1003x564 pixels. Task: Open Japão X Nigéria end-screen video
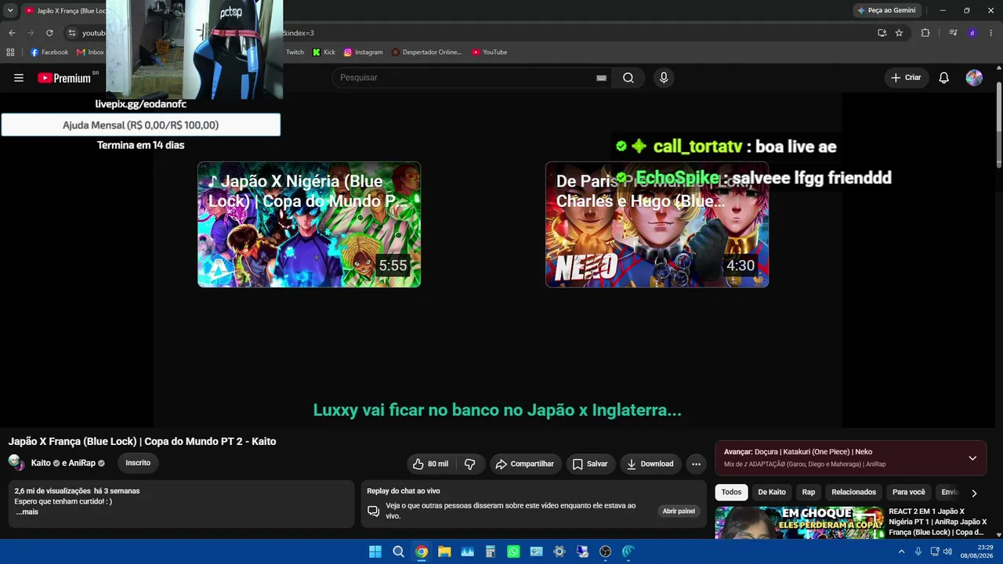pos(309,224)
